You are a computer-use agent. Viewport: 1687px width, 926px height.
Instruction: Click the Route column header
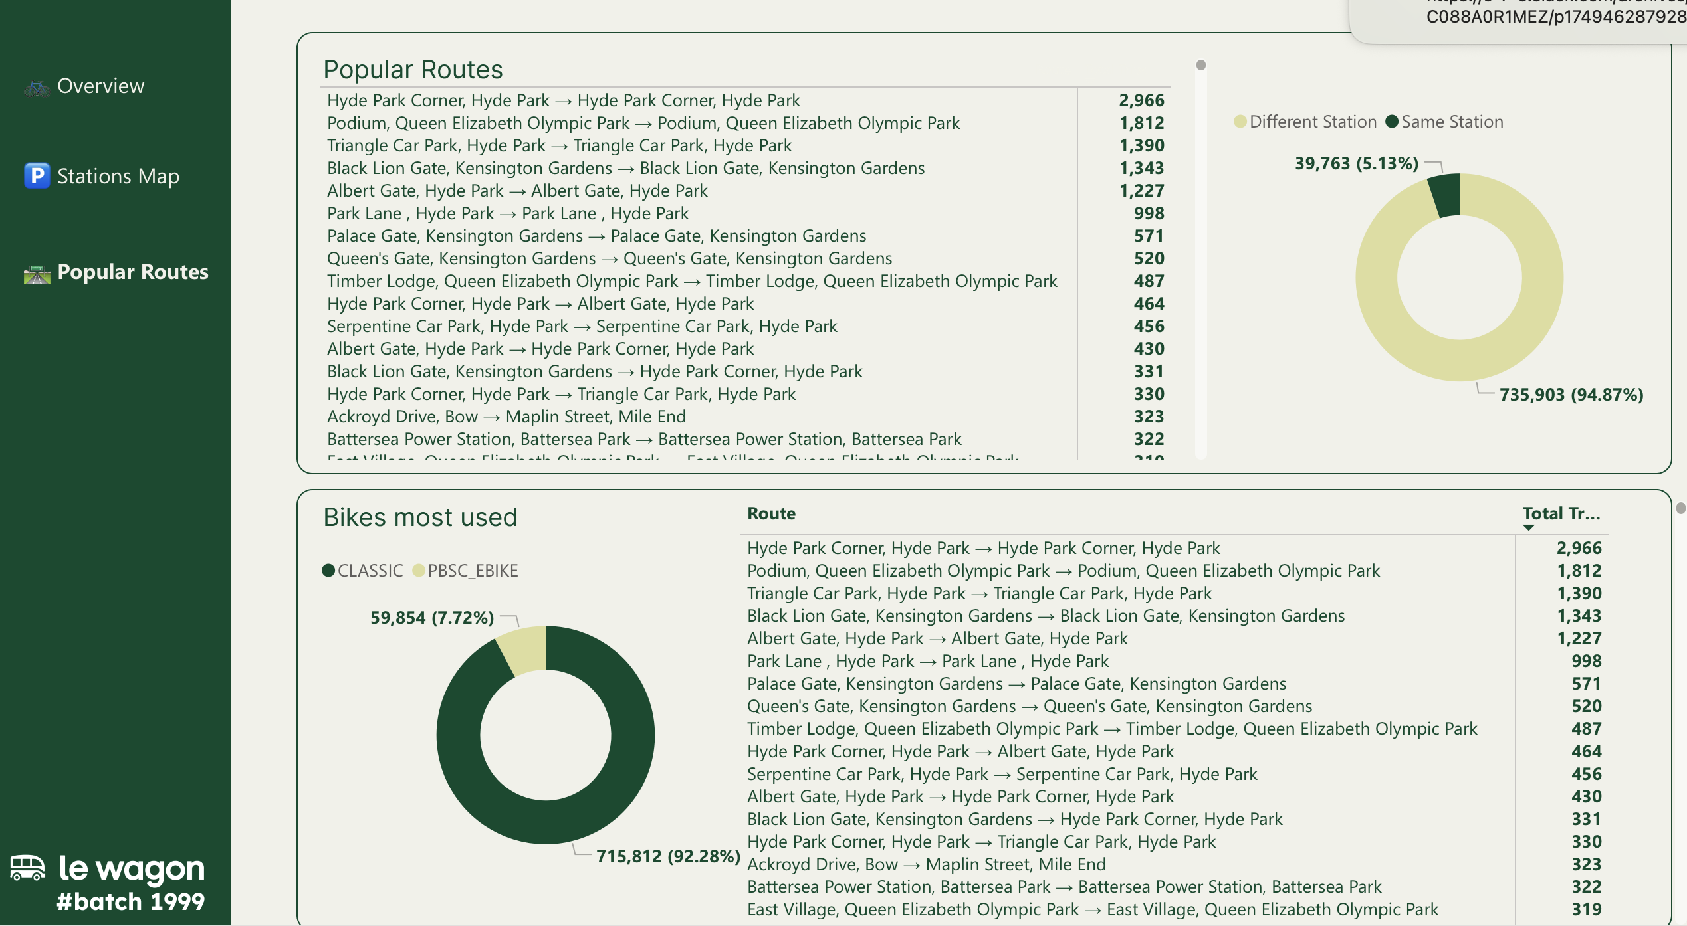pyautogui.click(x=771, y=513)
